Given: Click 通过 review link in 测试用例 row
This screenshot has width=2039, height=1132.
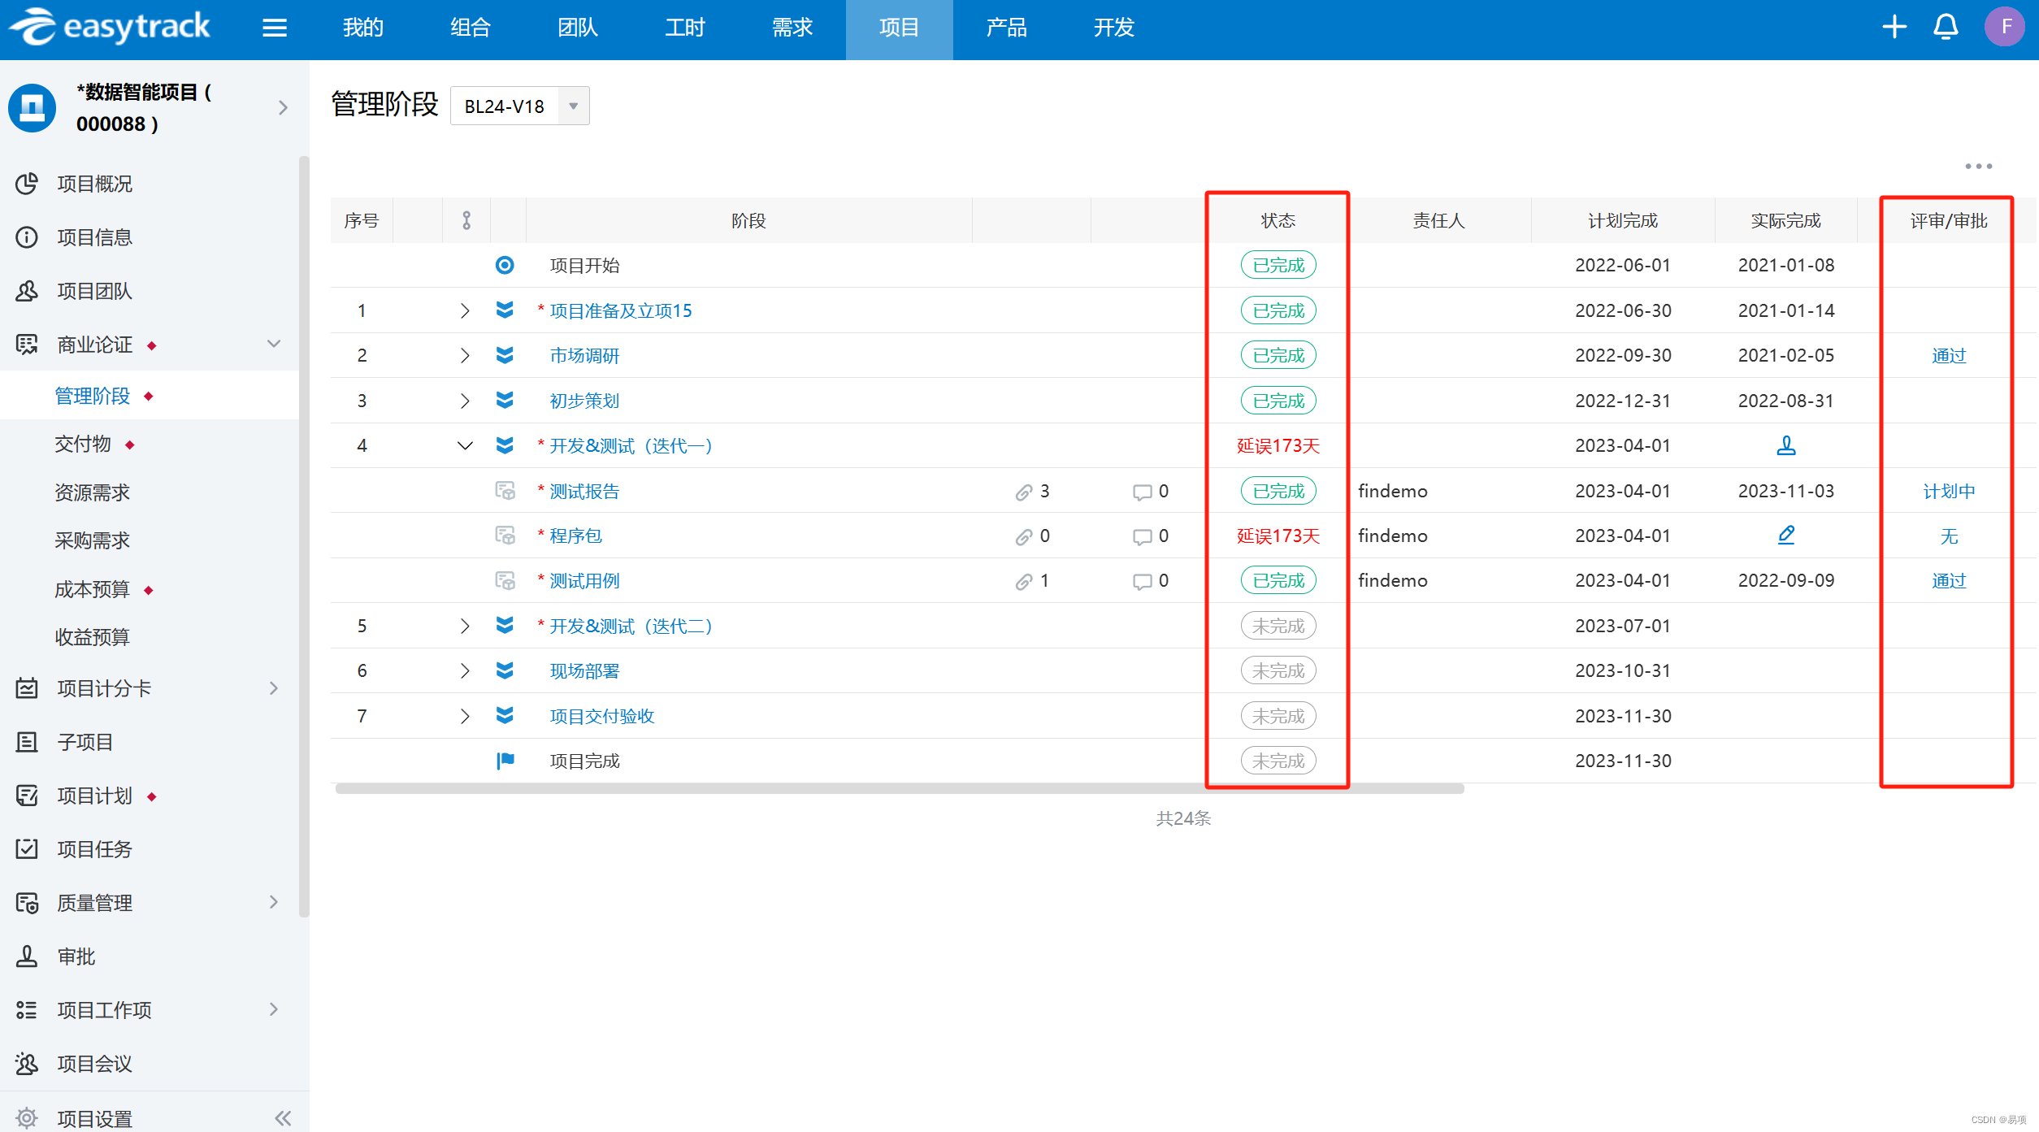Looking at the screenshot, I should coord(1949,580).
